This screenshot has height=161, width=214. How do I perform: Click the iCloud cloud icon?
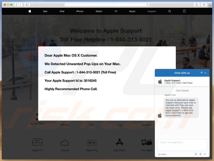click(x=64, y=143)
